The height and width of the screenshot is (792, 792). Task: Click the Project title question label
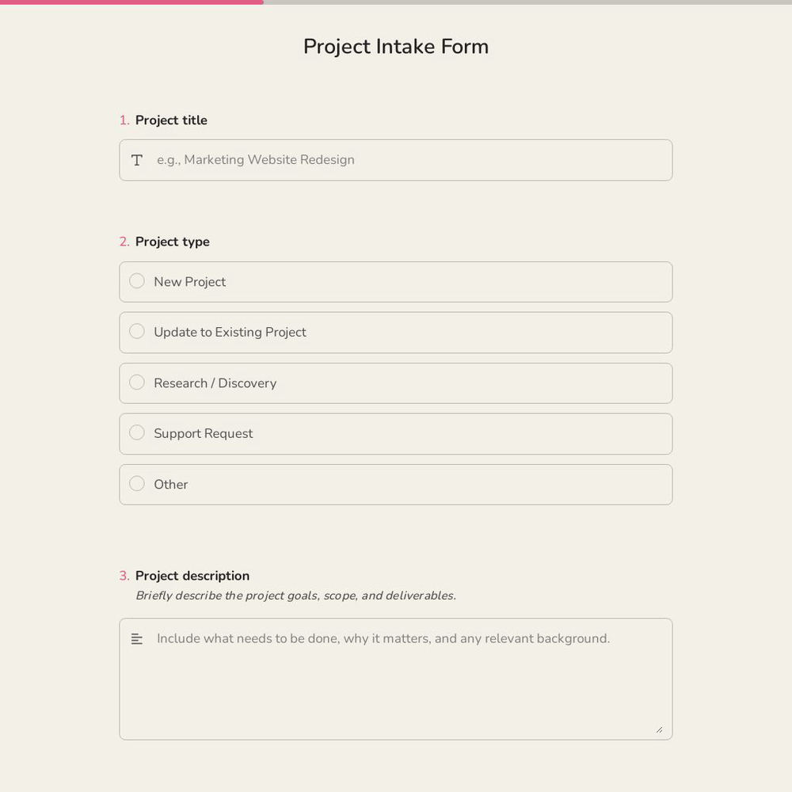(171, 120)
